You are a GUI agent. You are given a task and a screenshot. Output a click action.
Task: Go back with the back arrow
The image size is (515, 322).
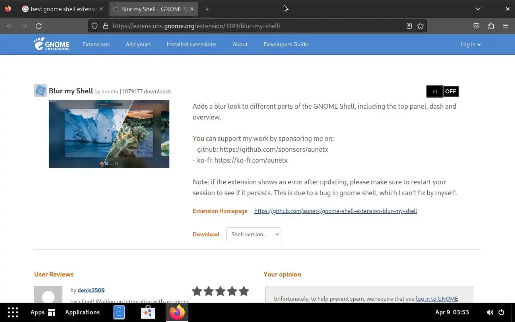(10, 26)
